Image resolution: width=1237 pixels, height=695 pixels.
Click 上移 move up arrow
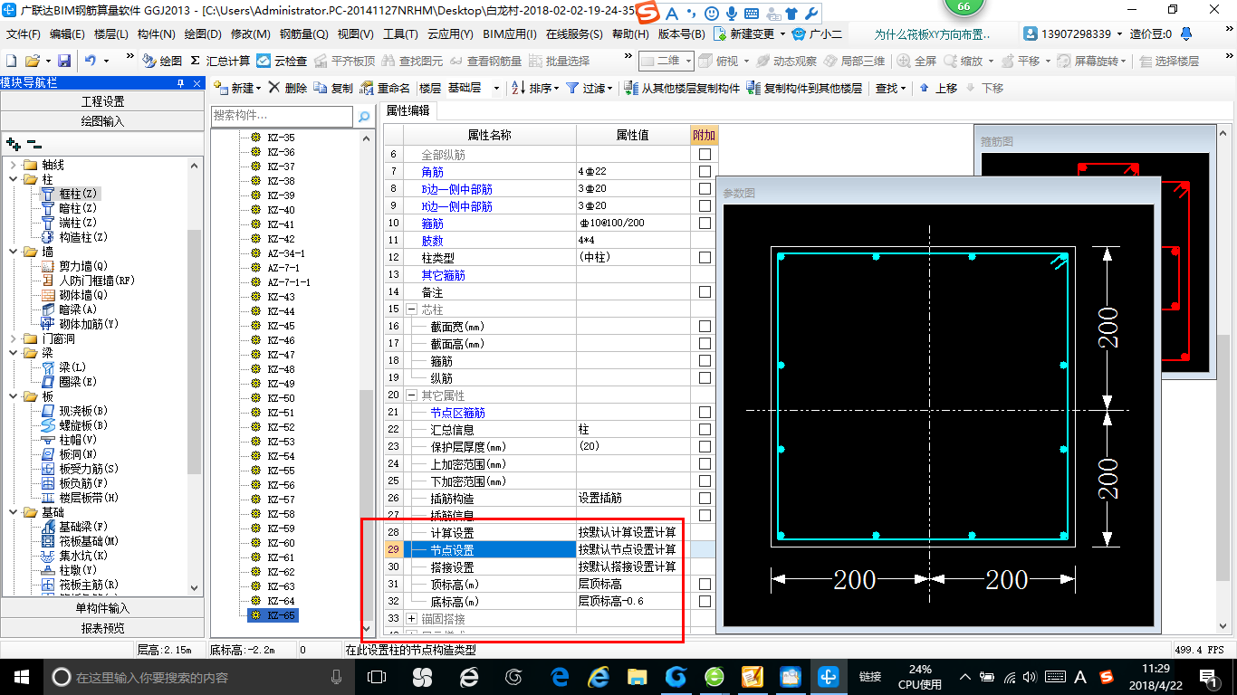938,88
